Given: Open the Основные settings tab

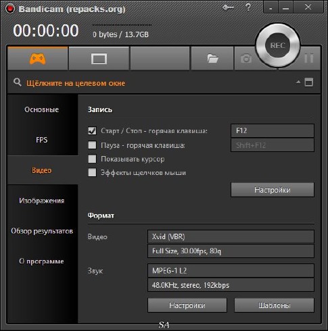Looking at the screenshot, I should [x=42, y=109].
